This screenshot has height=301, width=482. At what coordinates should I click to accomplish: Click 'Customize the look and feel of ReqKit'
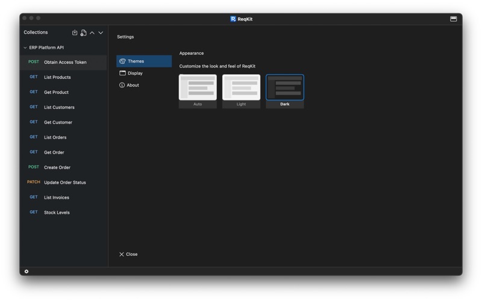pyautogui.click(x=218, y=66)
